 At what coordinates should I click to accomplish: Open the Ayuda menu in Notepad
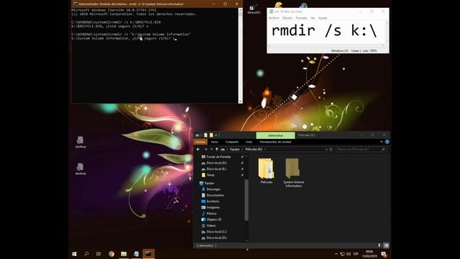pyautogui.click(x=323, y=18)
